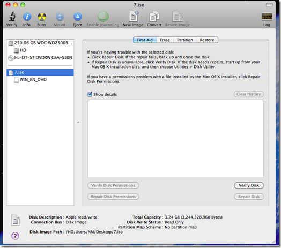Open the Info toolbar icon
The width and height of the screenshot is (281, 248).
(x=27, y=17)
